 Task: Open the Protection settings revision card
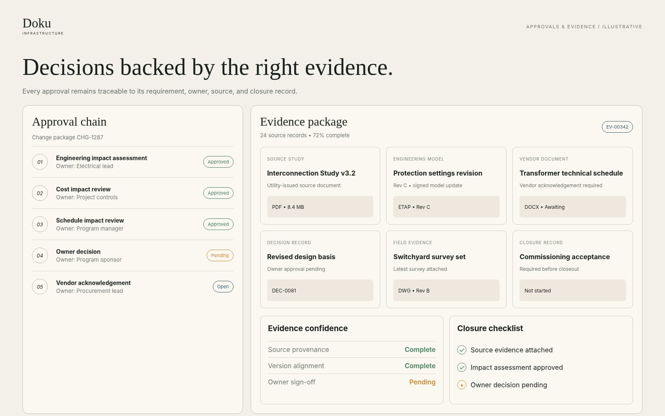pos(446,186)
